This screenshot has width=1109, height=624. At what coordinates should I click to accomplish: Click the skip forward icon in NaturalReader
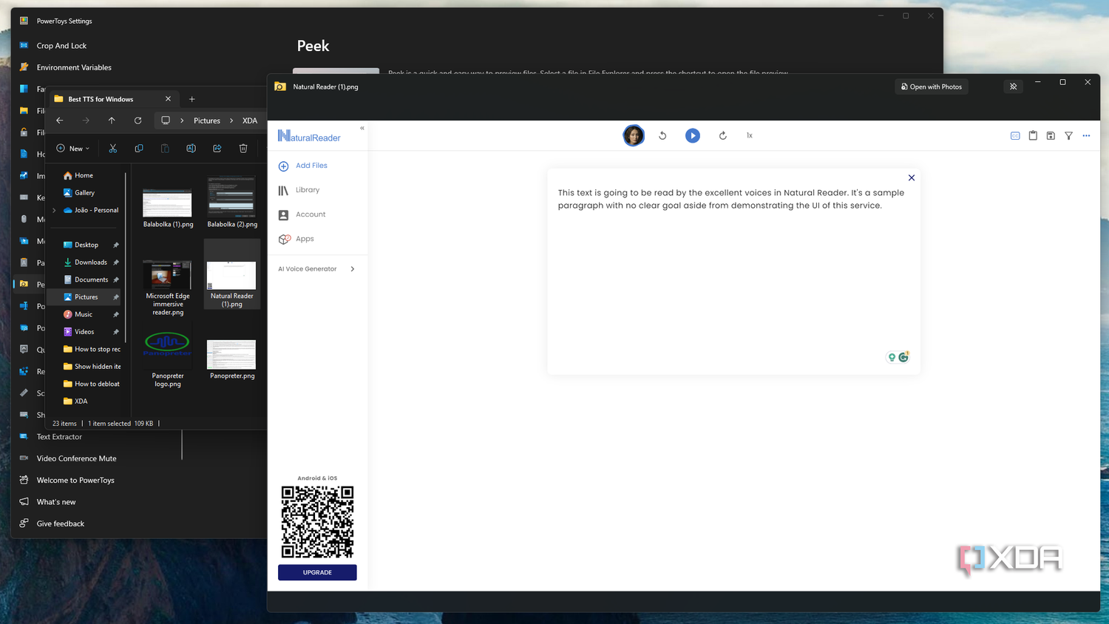(723, 135)
